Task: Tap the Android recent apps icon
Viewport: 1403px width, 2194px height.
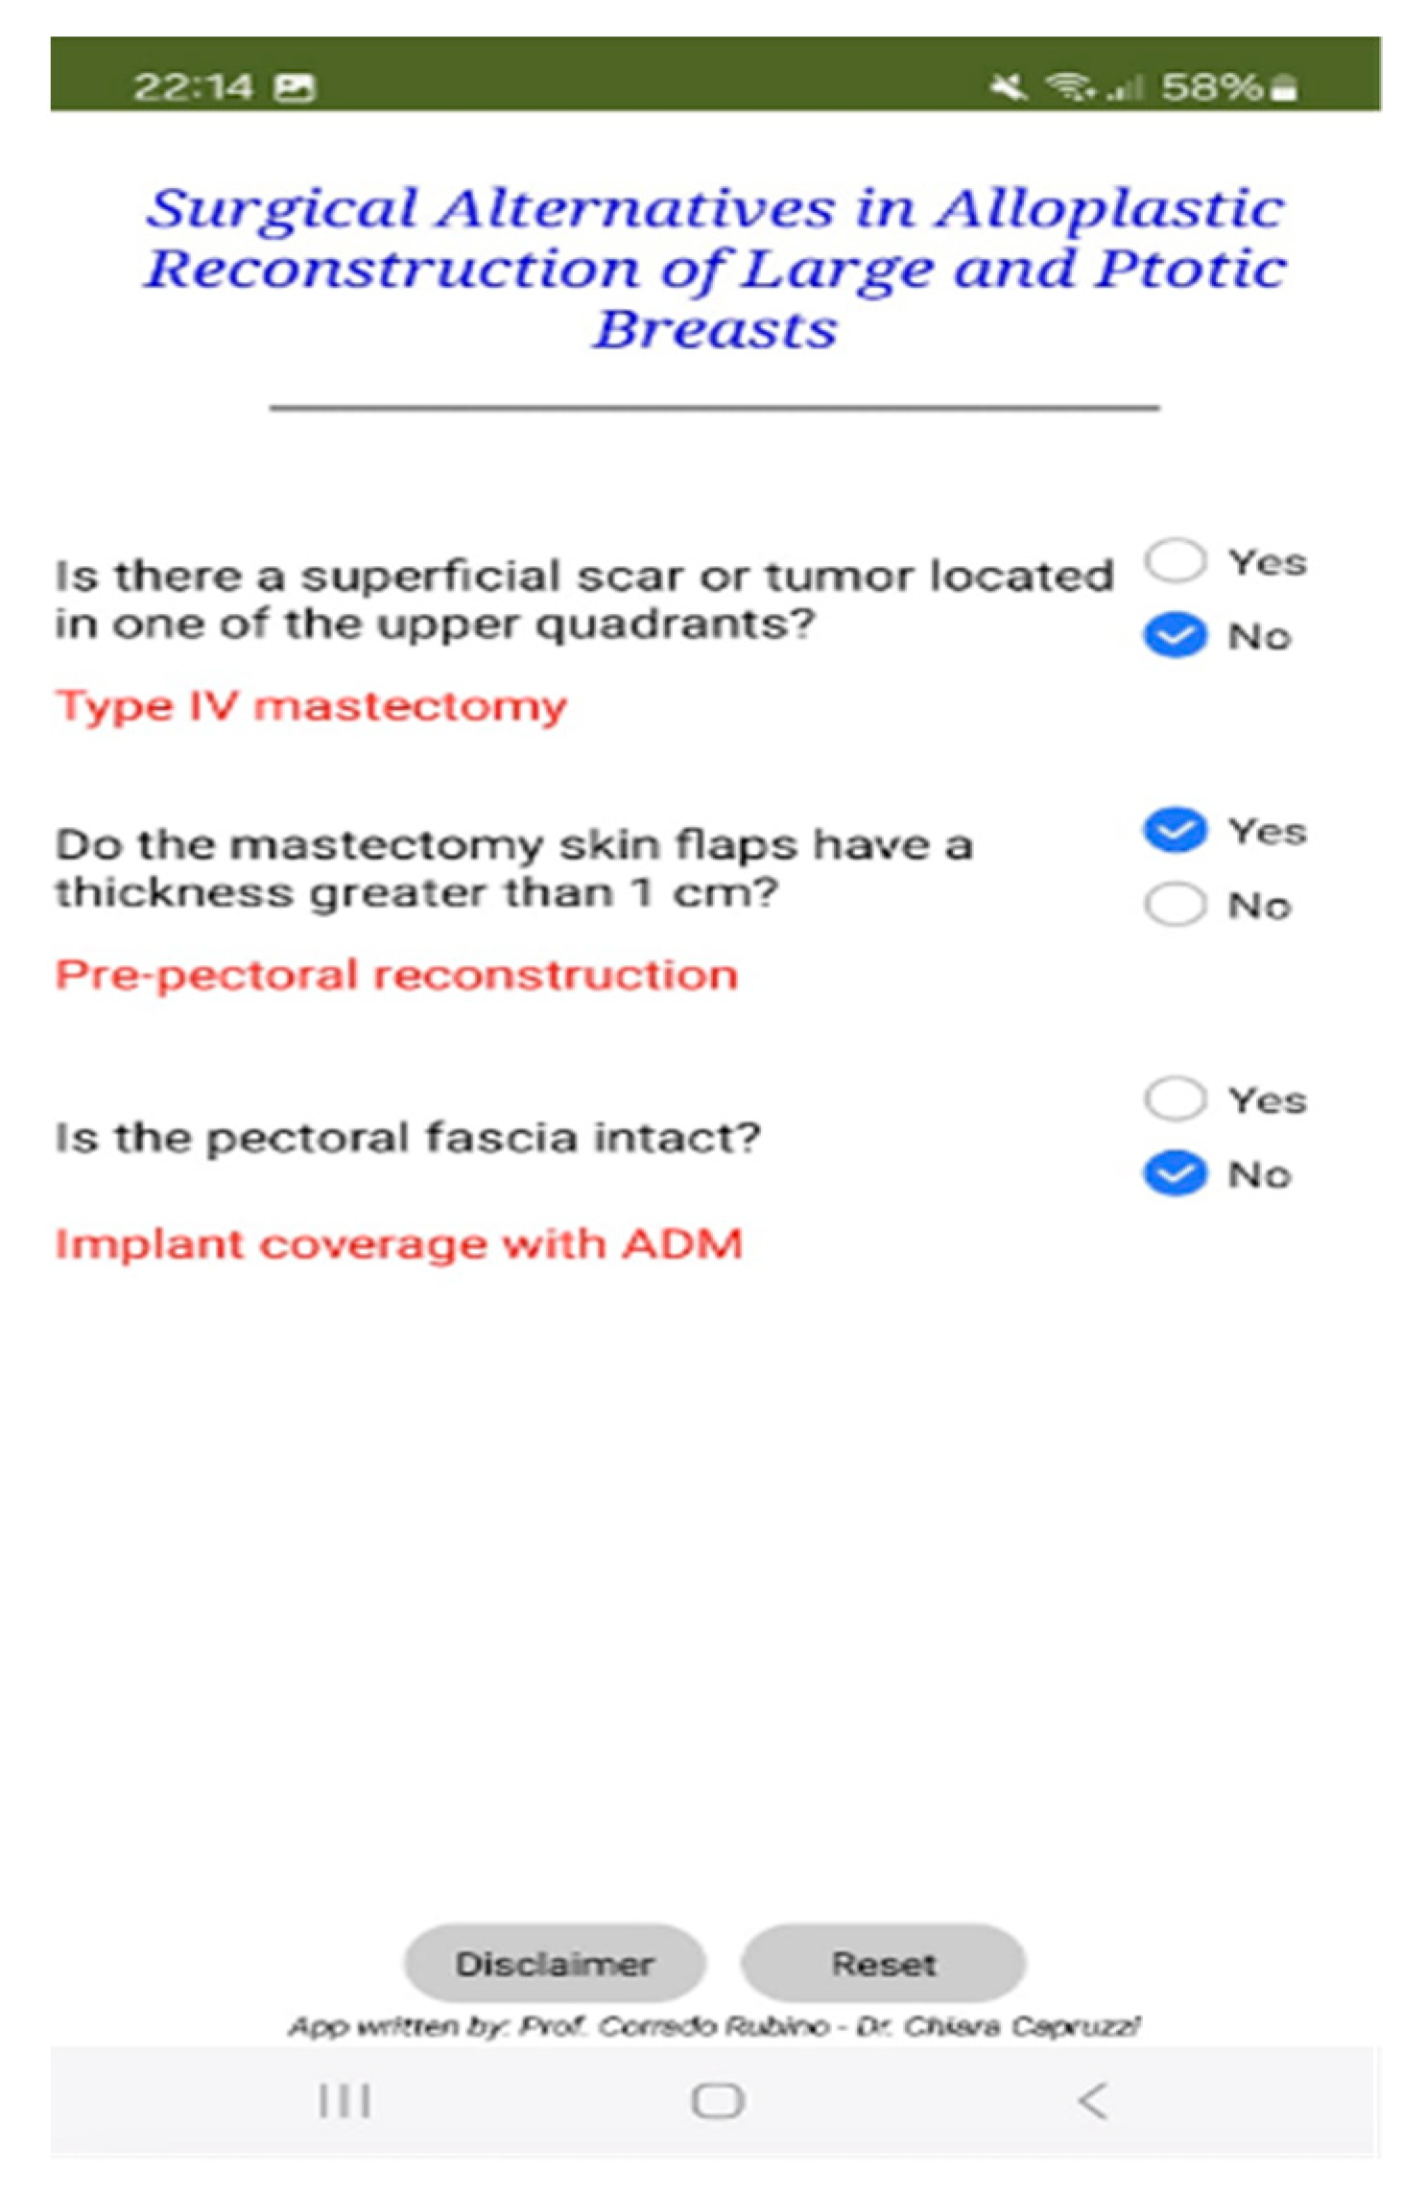Action: tap(344, 2100)
